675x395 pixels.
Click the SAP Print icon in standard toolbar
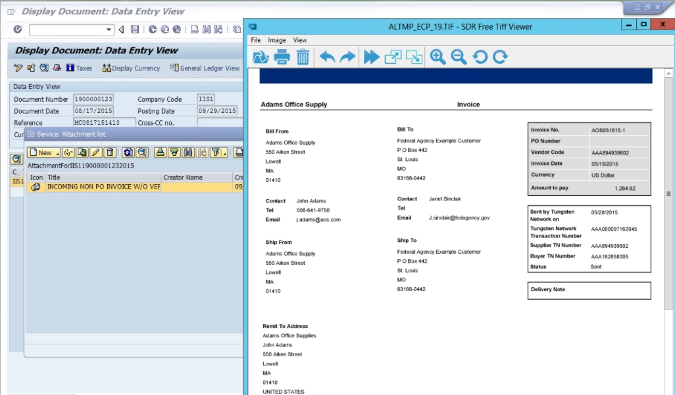click(x=195, y=30)
